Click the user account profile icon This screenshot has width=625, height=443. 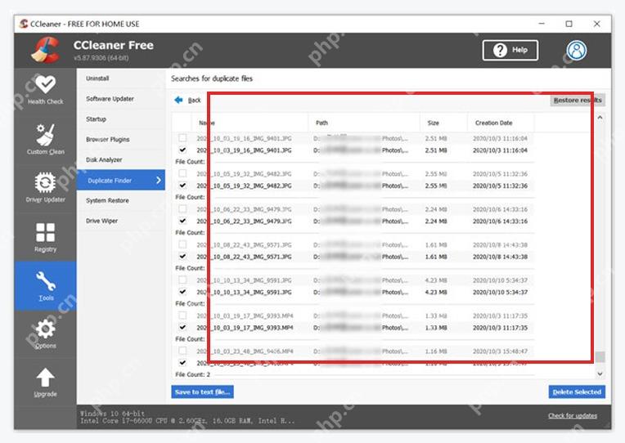click(577, 50)
